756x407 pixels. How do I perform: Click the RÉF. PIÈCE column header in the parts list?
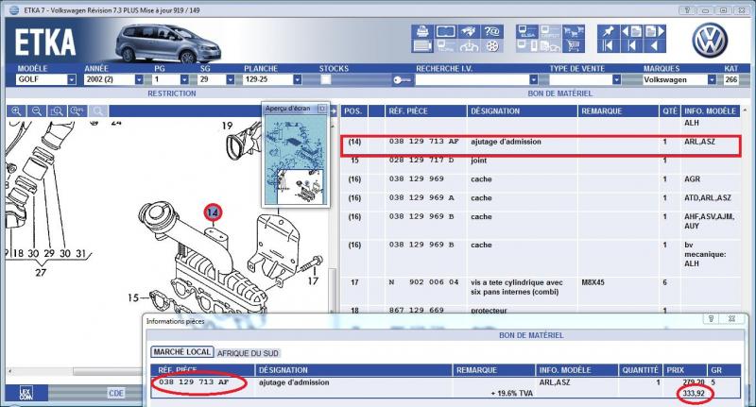(425, 111)
